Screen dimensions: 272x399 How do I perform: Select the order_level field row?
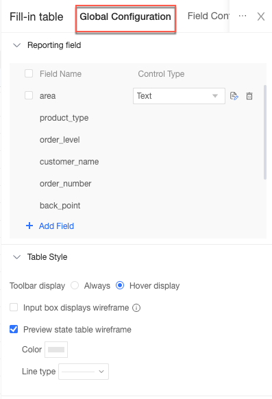pos(60,140)
